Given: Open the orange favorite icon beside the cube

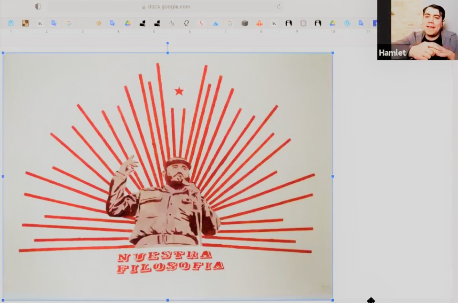Looking at the screenshot, I should [260, 23].
